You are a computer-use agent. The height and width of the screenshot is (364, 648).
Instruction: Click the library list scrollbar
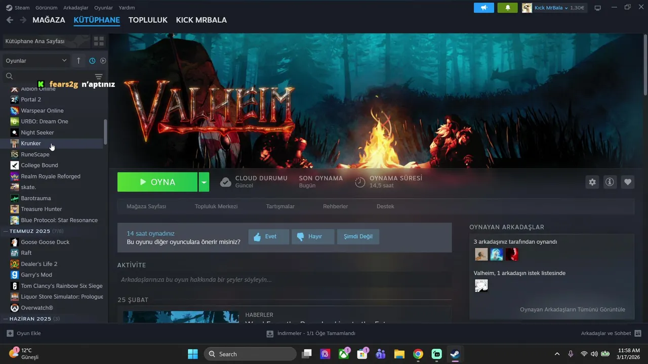click(105, 131)
